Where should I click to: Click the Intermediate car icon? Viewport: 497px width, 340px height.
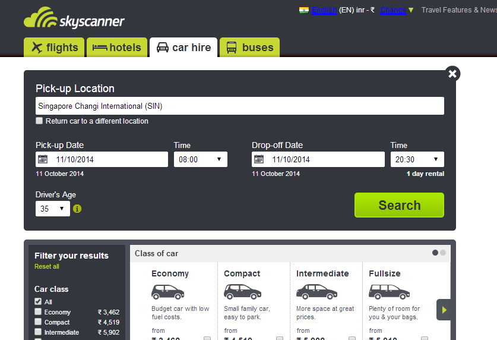click(x=316, y=292)
